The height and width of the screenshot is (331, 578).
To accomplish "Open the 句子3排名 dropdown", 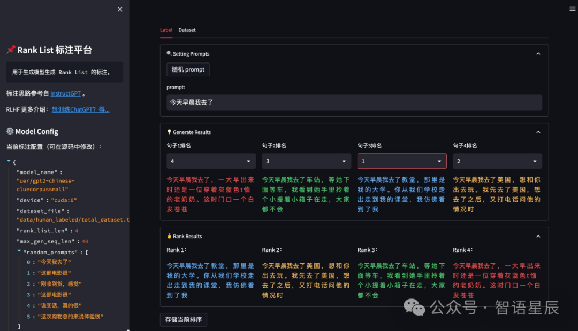I will pyautogui.click(x=402, y=161).
